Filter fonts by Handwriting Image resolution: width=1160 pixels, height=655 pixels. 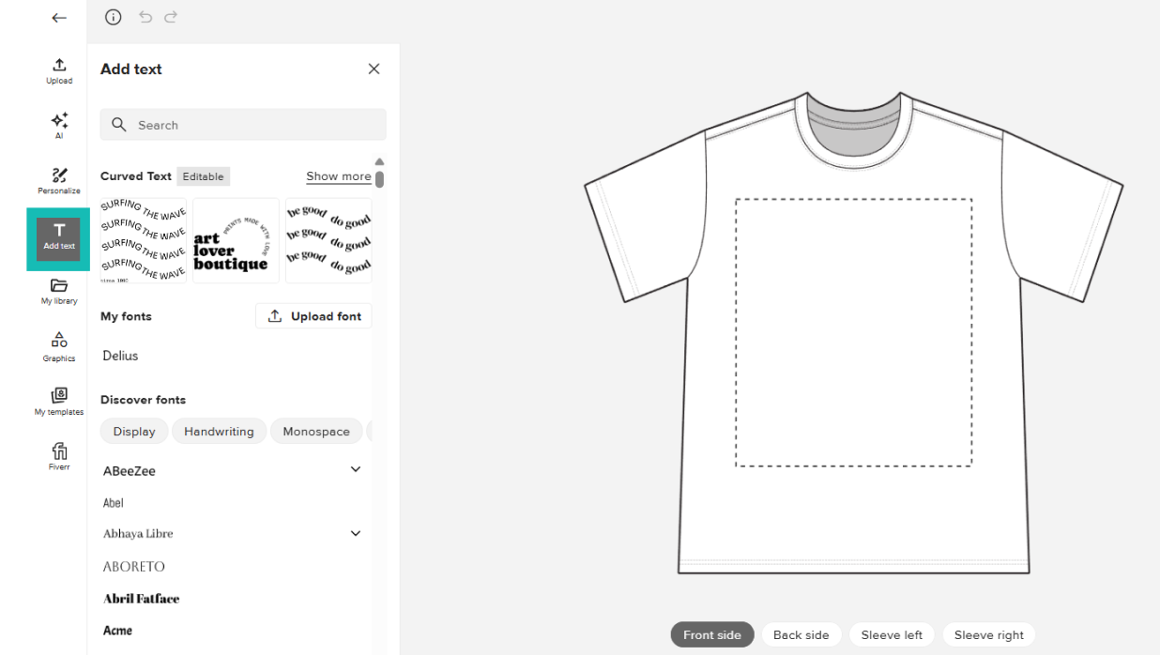tap(219, 432)
